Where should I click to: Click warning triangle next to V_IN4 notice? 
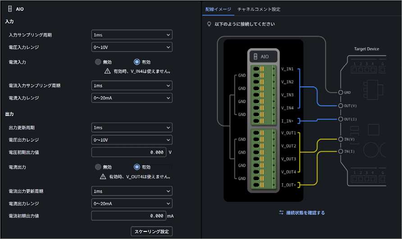(x=107, y=71)
